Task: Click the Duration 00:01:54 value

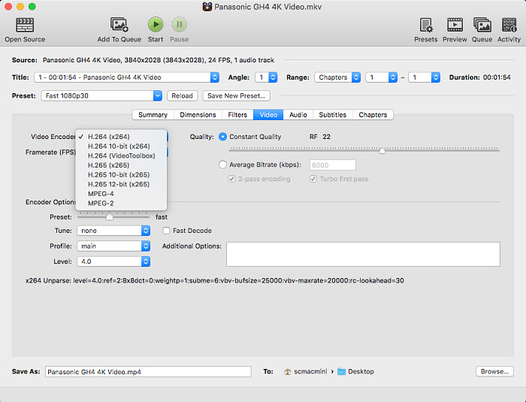Action: [x=497, y=77]
